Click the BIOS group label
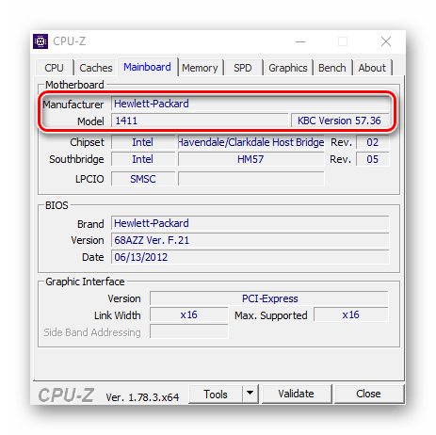Viewport: 436px width, 435px height. pos(57,205)
